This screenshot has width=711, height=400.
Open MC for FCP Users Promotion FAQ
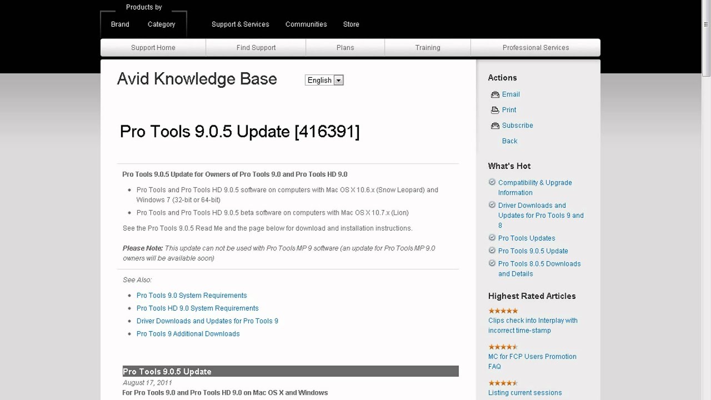point(532,362)
